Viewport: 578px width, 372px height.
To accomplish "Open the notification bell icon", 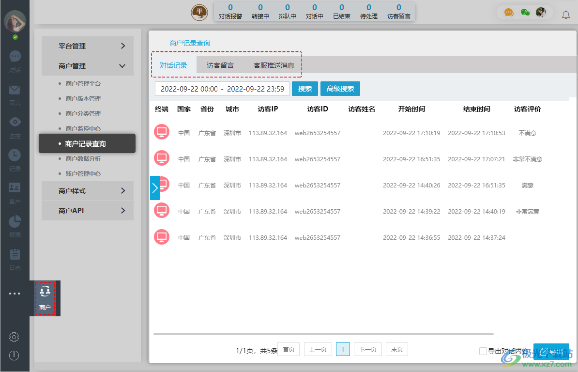I will click(x=566, y=15).
